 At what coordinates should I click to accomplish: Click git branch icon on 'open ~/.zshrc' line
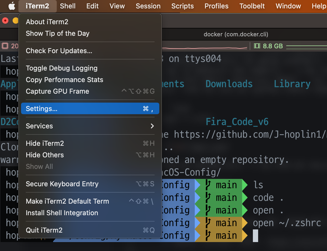coord(208,223)
